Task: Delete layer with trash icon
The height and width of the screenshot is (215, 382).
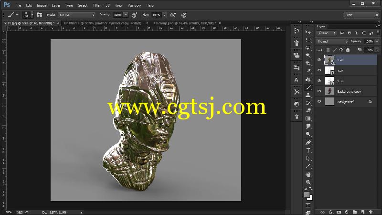Action: pyautogui.click(x=371, y=212)
